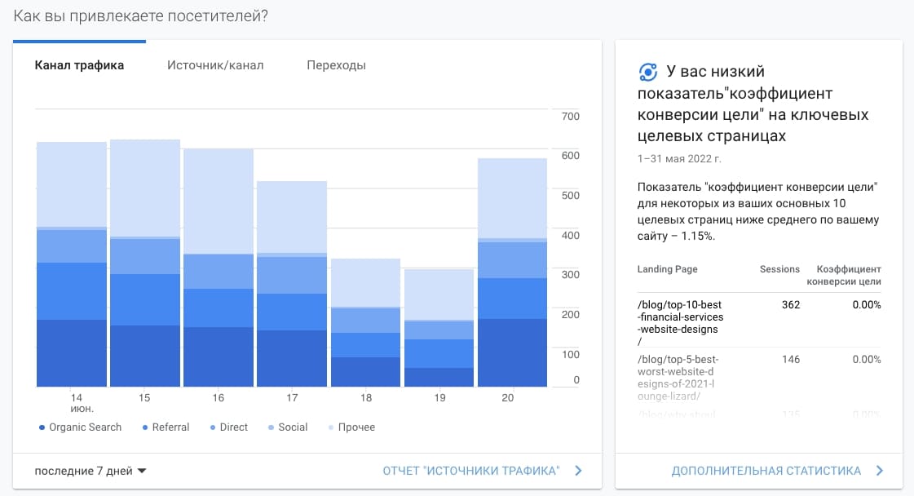914x496 pixels.
Task: Click the top-5-best-worst-website-designs landing page row
Action: point(759,378)
